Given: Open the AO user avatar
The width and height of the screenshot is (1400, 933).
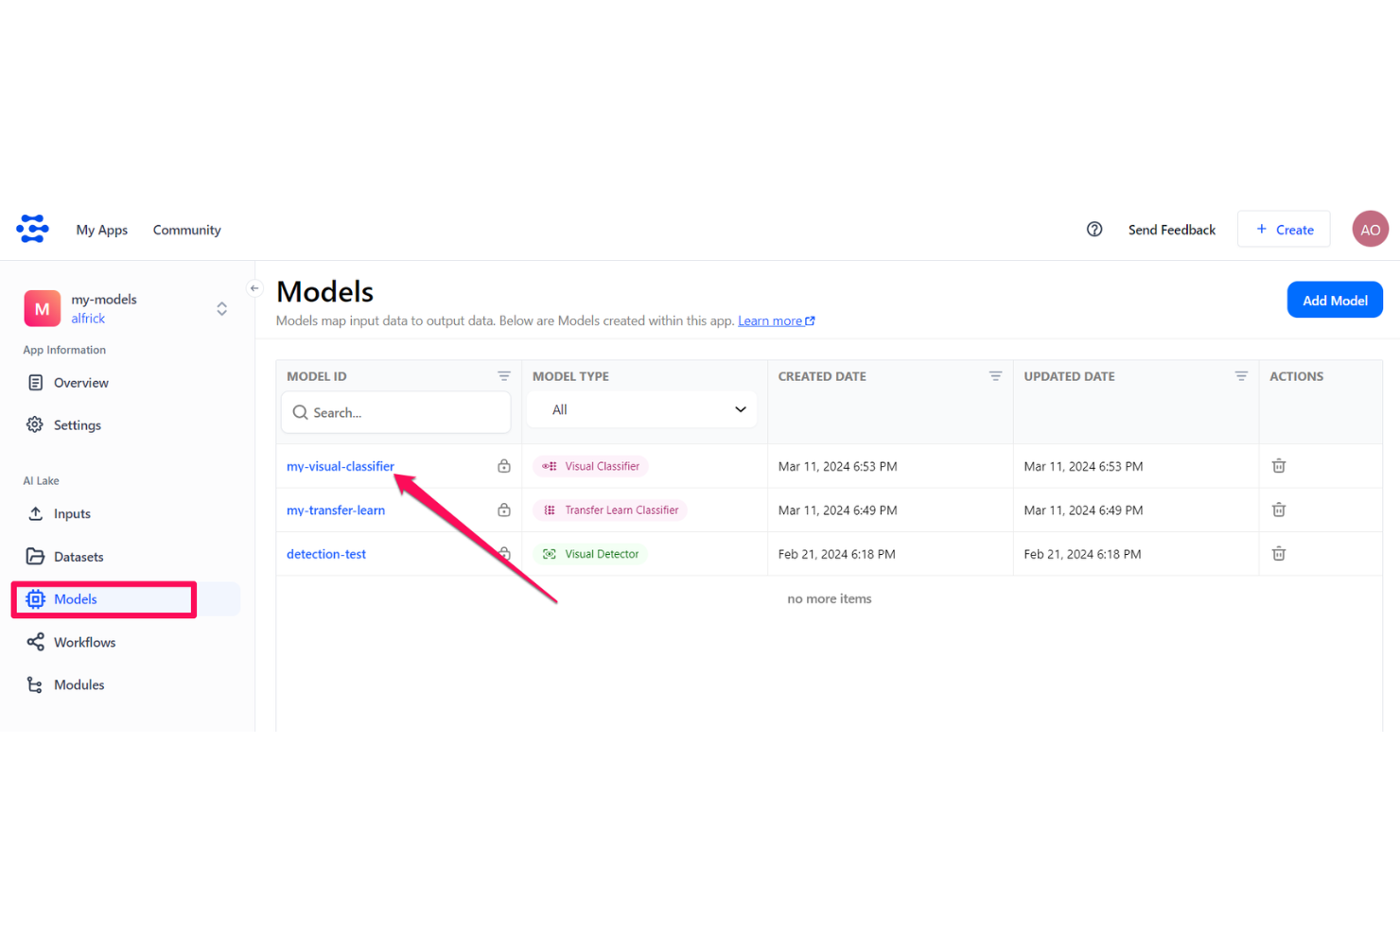Looking at the screenshot, I should [x=1369, y=230].
